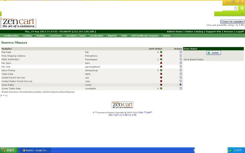
Task: Click the info icon for FREE SHIPPING!
Action: tap(181, 59)
